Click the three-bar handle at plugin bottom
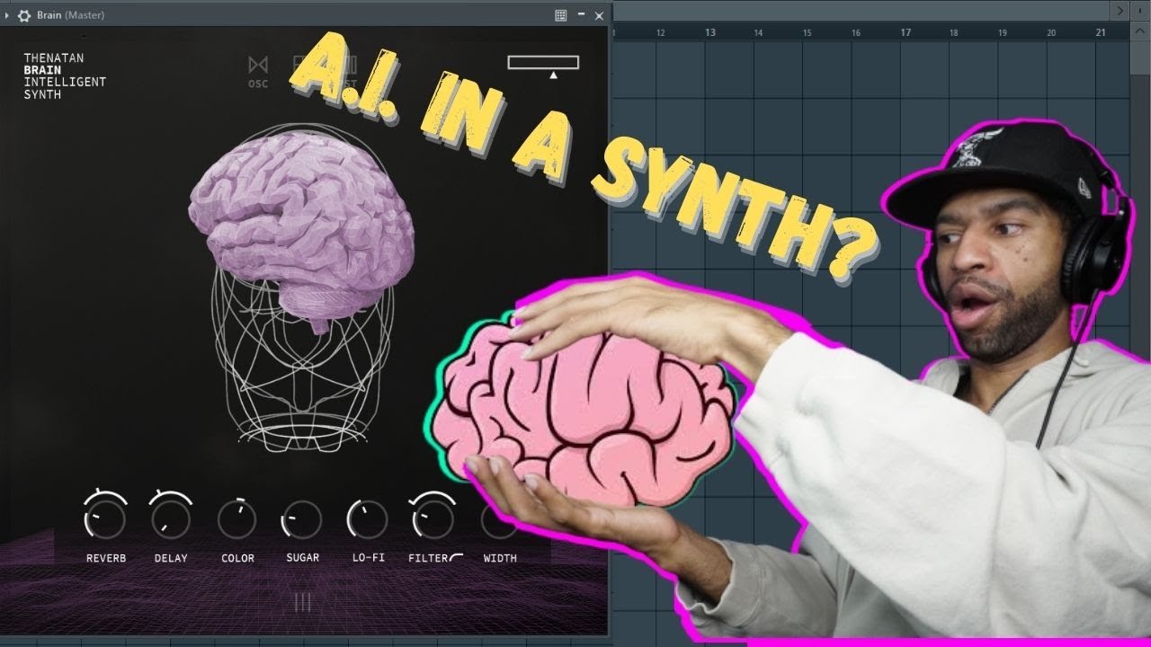1151x647 pixels. pyautogui.click(x=303, y=603)
